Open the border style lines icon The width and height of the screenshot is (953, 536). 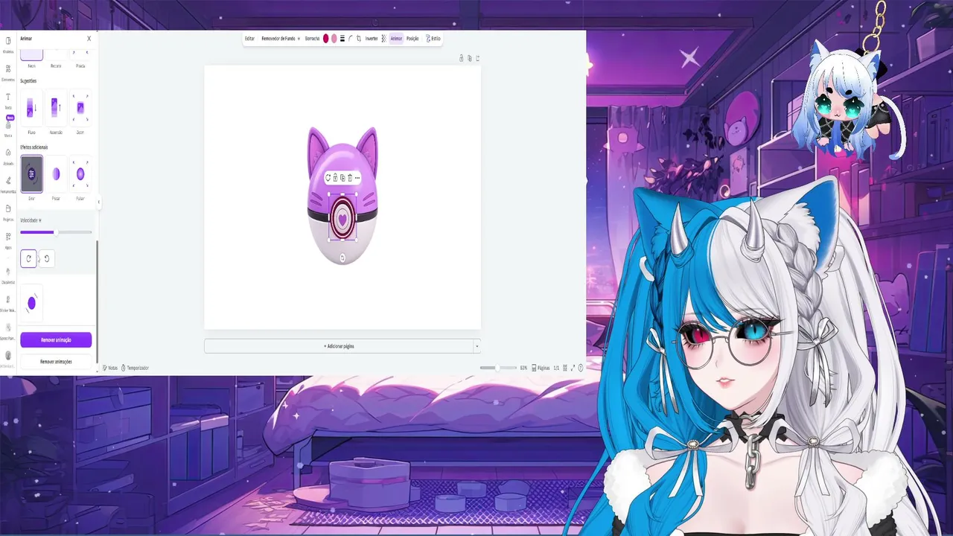tap(342, 39)
